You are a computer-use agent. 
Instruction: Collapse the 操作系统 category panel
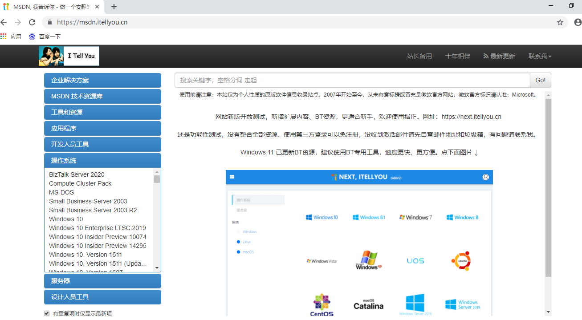coord(102,160)
